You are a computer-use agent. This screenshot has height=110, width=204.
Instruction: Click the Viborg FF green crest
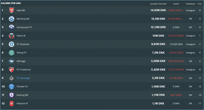point(11,53)
